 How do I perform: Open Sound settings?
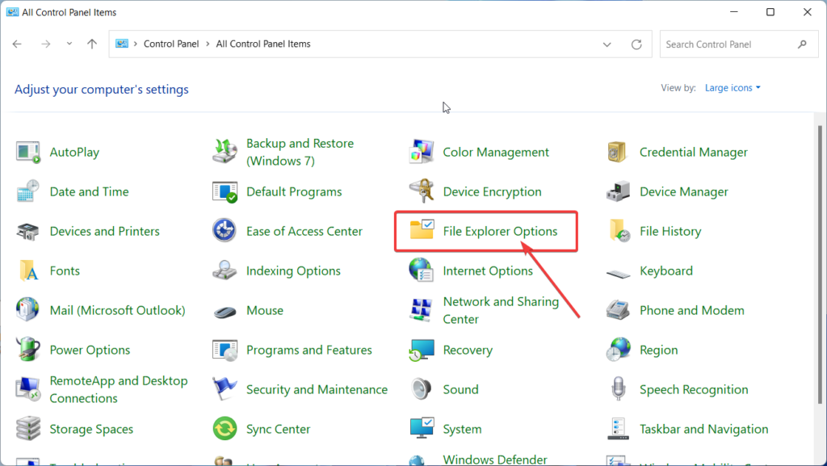pyautogui.click(x=460, y=389)
